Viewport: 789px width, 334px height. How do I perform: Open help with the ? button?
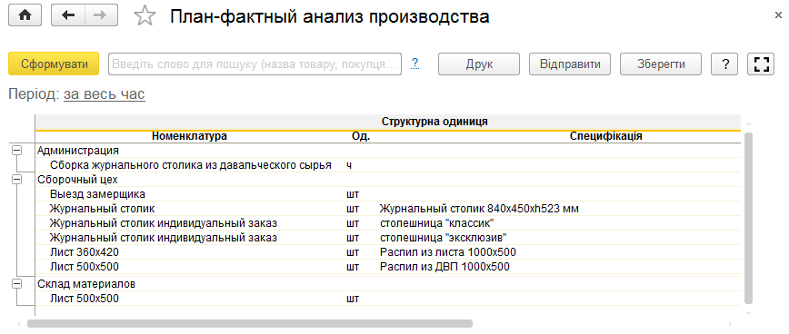(x=725, y=64)
